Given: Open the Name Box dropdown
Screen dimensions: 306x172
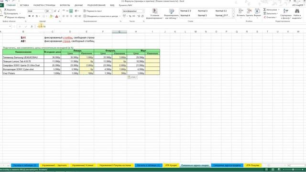Looking at the screenshot, I should 10,26.
